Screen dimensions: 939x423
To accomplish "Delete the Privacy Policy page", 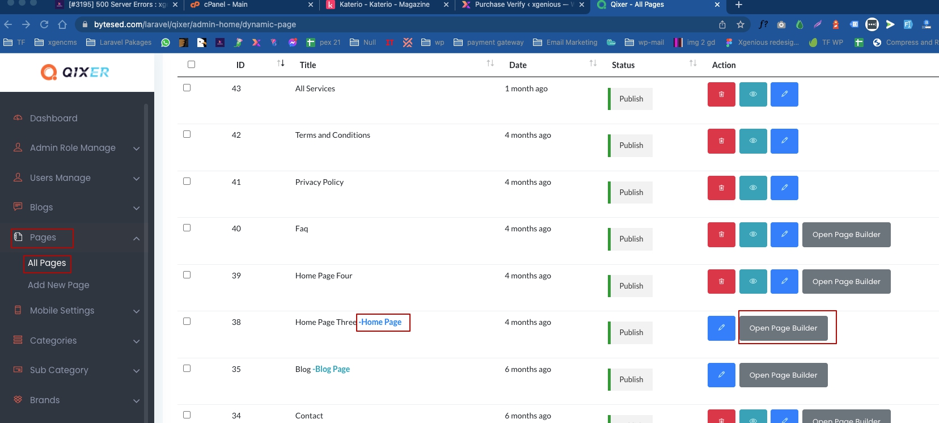I will (x=721, y=188).
